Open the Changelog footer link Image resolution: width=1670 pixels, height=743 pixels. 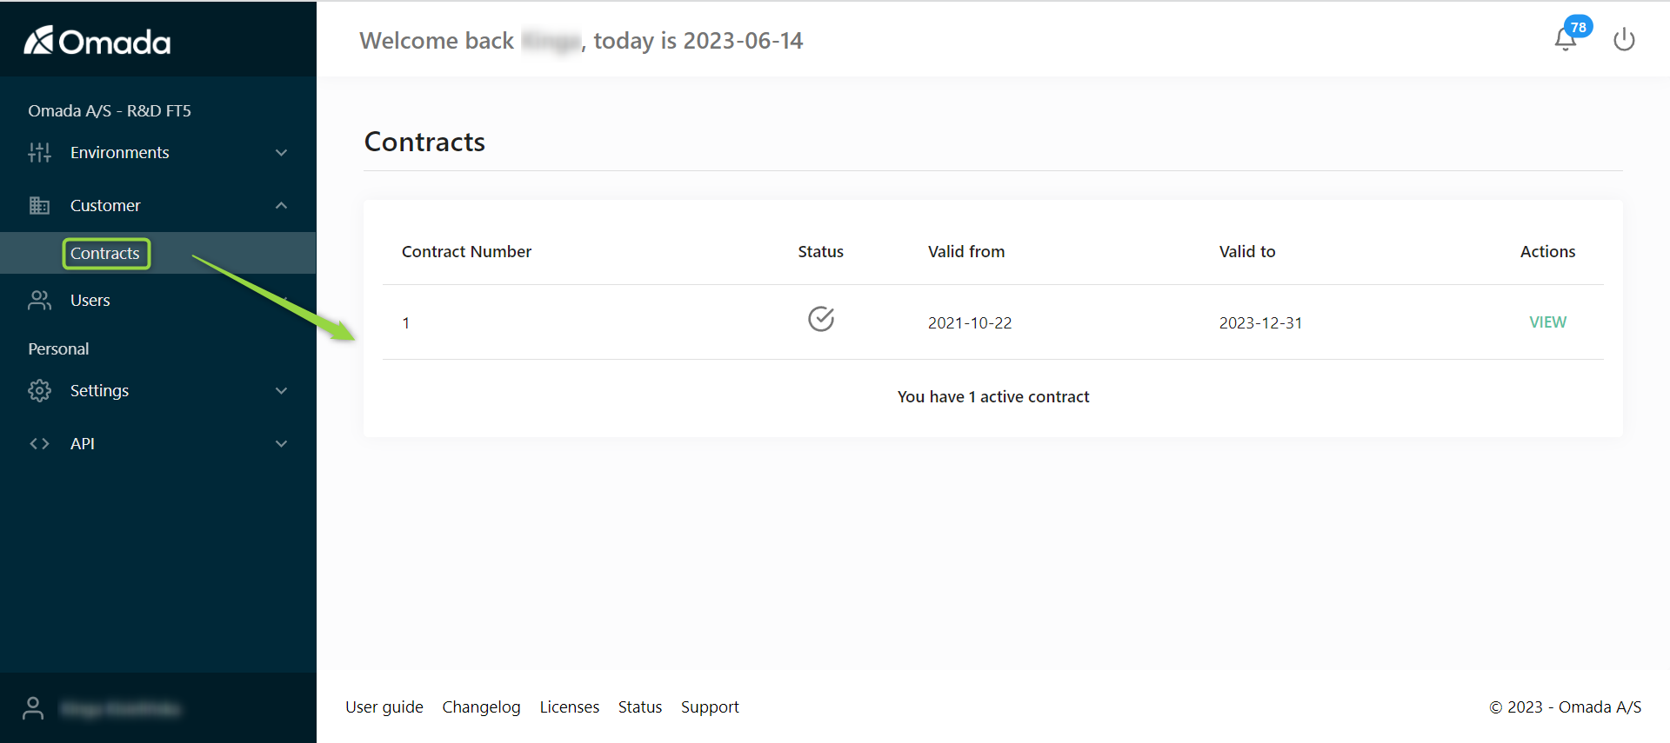pos(481,707)
